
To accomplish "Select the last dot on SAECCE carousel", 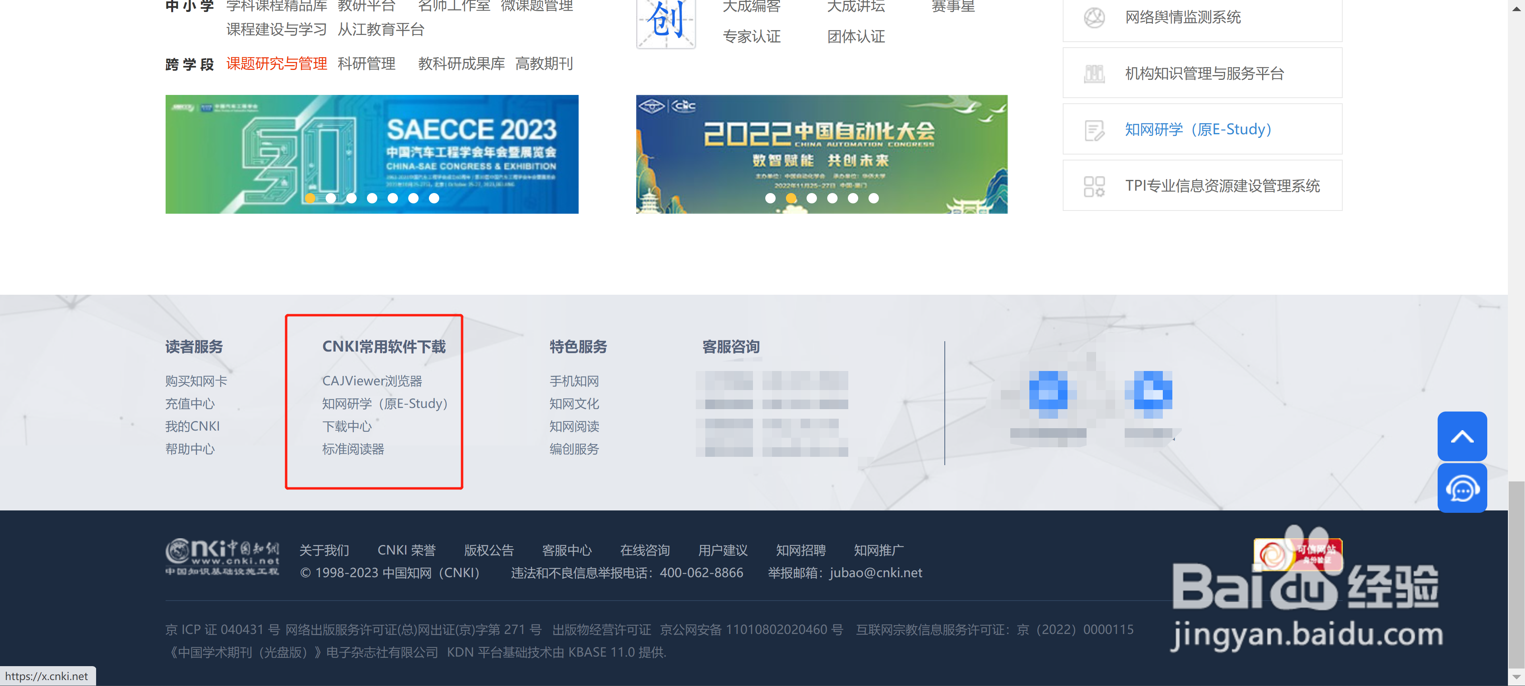I will 434,198.
